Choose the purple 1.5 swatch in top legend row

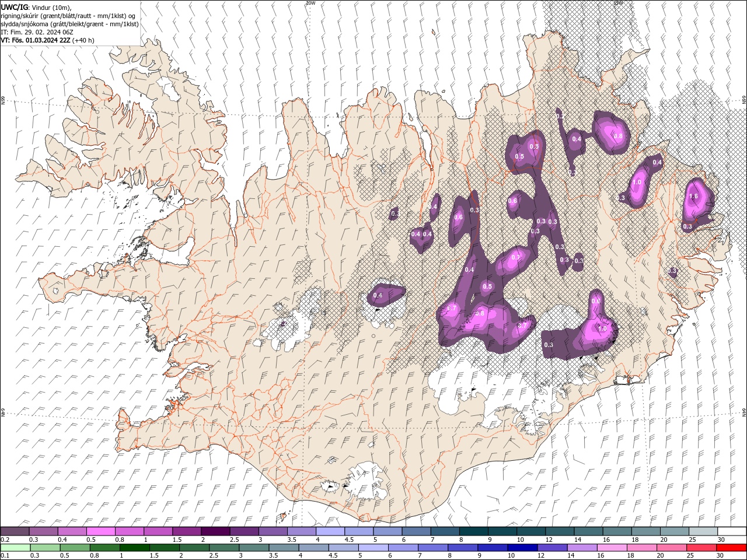point(187,531)
